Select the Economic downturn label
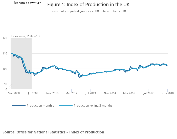This screenshot has width=177, height=139. tap(27, 3)
